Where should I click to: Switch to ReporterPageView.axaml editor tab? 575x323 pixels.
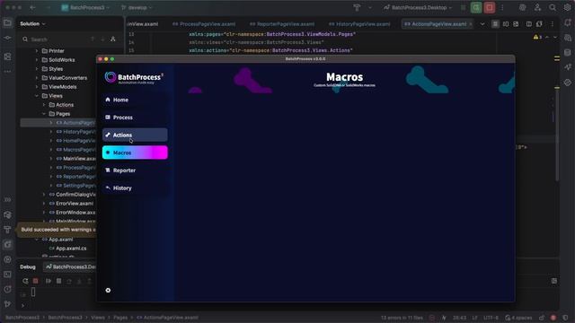pos(282,24)
